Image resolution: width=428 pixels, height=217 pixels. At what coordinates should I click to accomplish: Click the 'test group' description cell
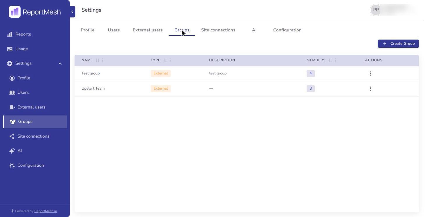pos(218,73)
